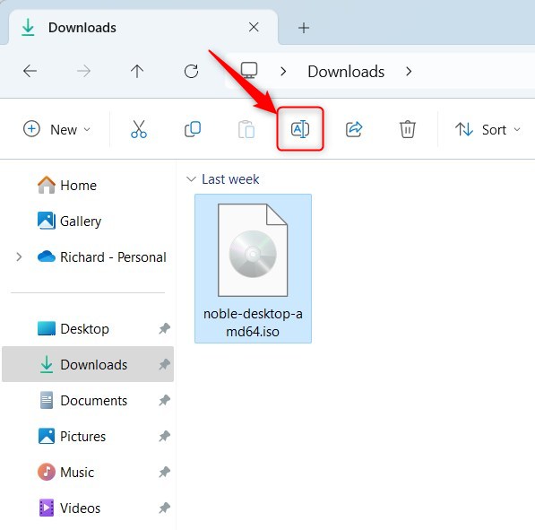Expand the Richard - Personal OneDrive node

[19, 256]
